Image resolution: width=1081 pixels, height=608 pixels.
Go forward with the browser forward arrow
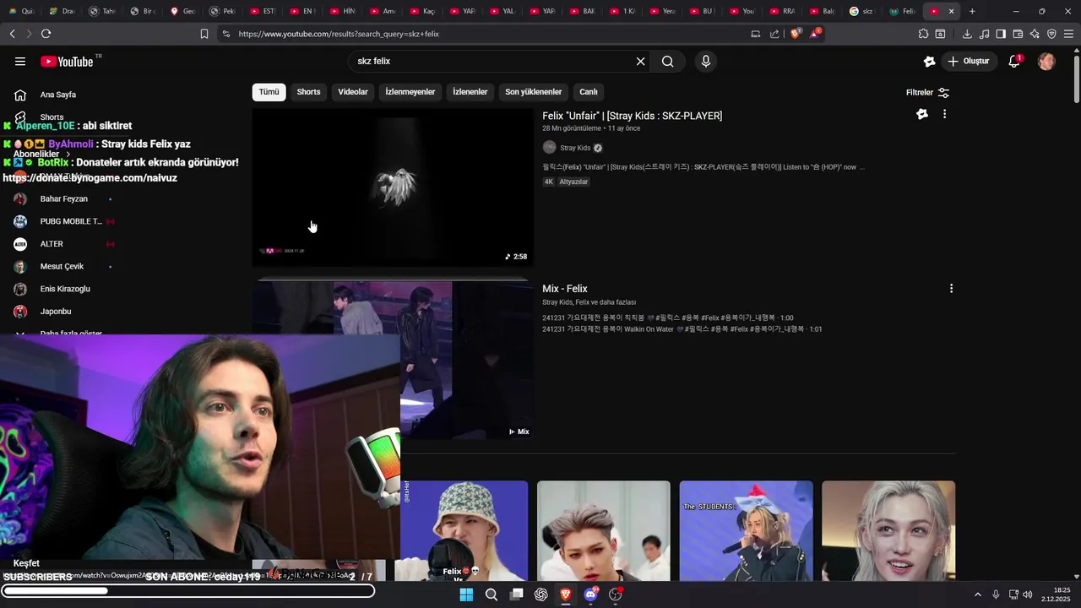tap(29, 34)
